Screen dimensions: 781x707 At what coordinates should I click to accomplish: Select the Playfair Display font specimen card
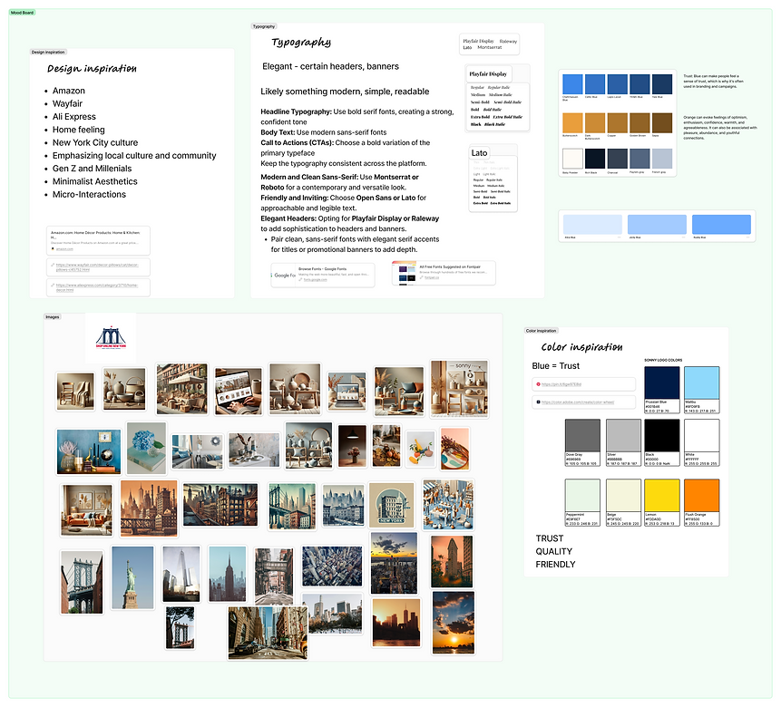497,98
